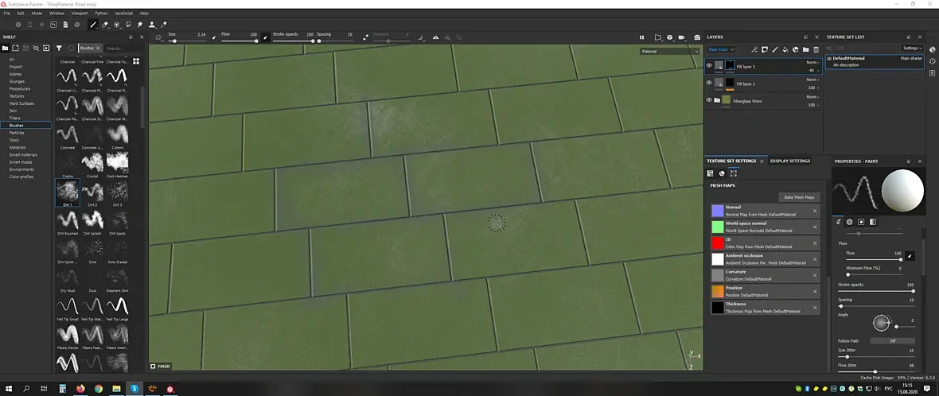Hide Fill layer 2 visibility
This screenshot has height=396, width=939.
(x=709, y=66)
